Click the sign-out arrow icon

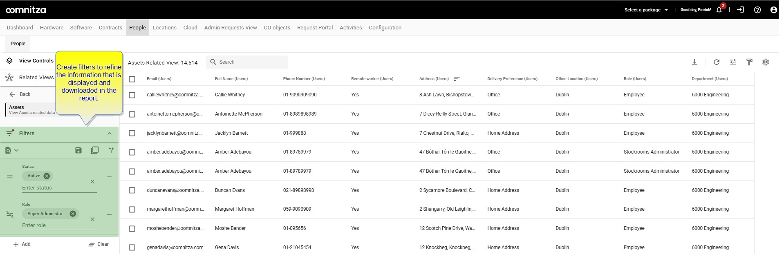[740, 10]
